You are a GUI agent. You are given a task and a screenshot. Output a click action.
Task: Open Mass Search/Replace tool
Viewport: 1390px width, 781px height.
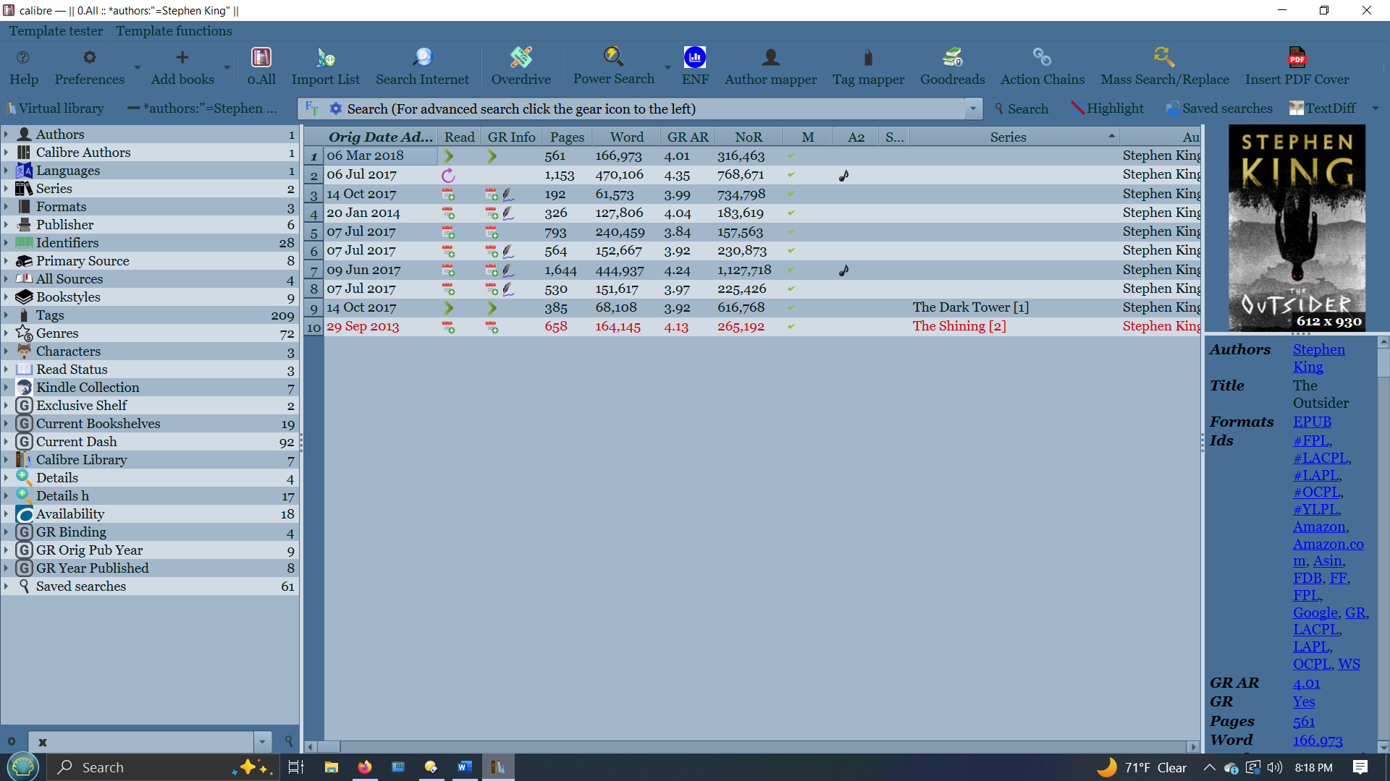point(1164,58)
